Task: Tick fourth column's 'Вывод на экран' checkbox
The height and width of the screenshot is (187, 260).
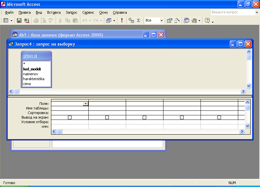Action: coord(182,118)
